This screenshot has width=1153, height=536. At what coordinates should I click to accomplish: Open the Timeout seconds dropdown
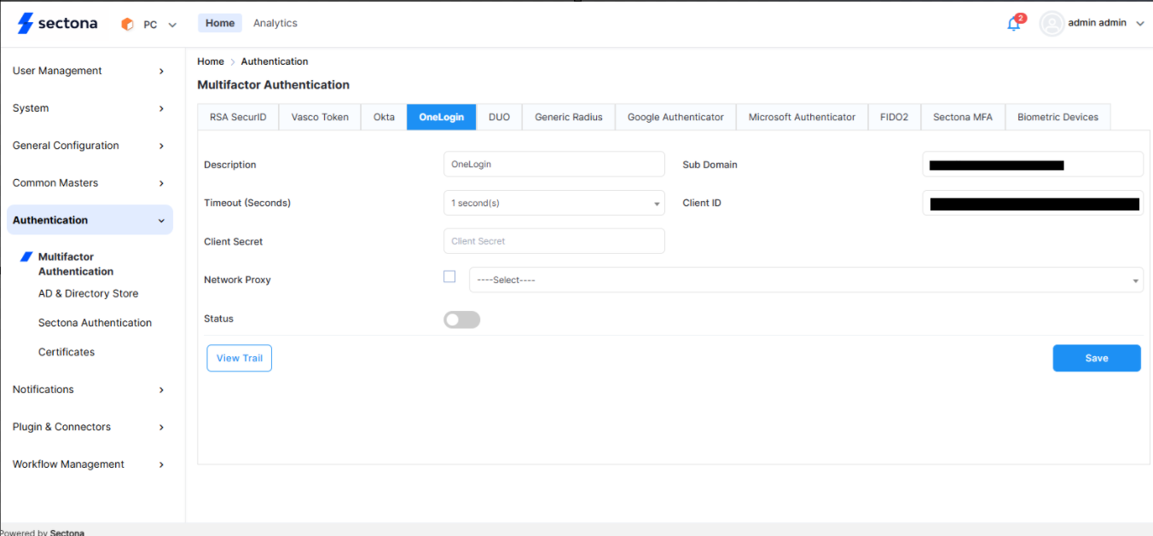click(x=553, y=203)
